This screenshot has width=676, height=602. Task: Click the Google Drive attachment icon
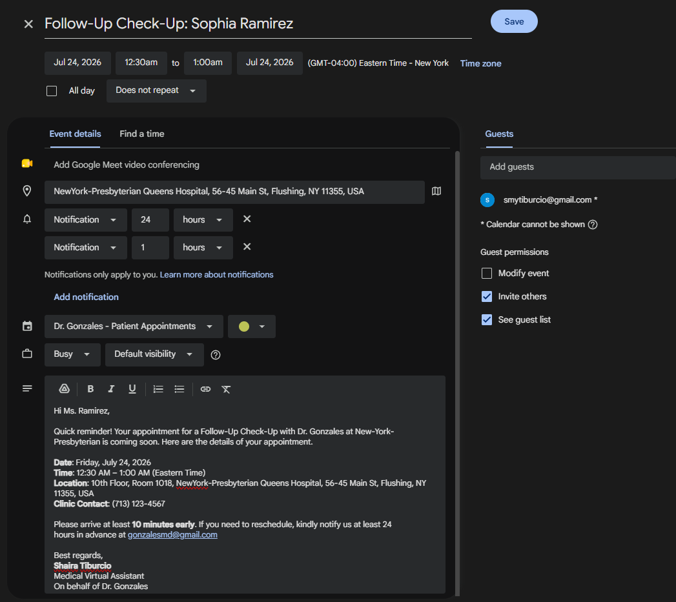[x=64, y=388]
